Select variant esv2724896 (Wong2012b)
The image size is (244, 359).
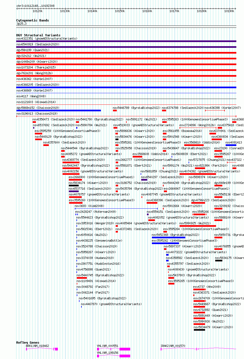point(197,125)
